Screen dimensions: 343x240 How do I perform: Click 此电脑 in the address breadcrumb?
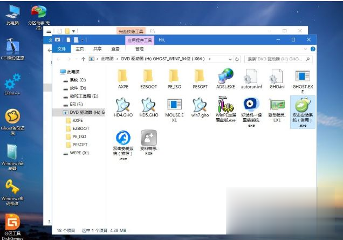tap(107, 59)
